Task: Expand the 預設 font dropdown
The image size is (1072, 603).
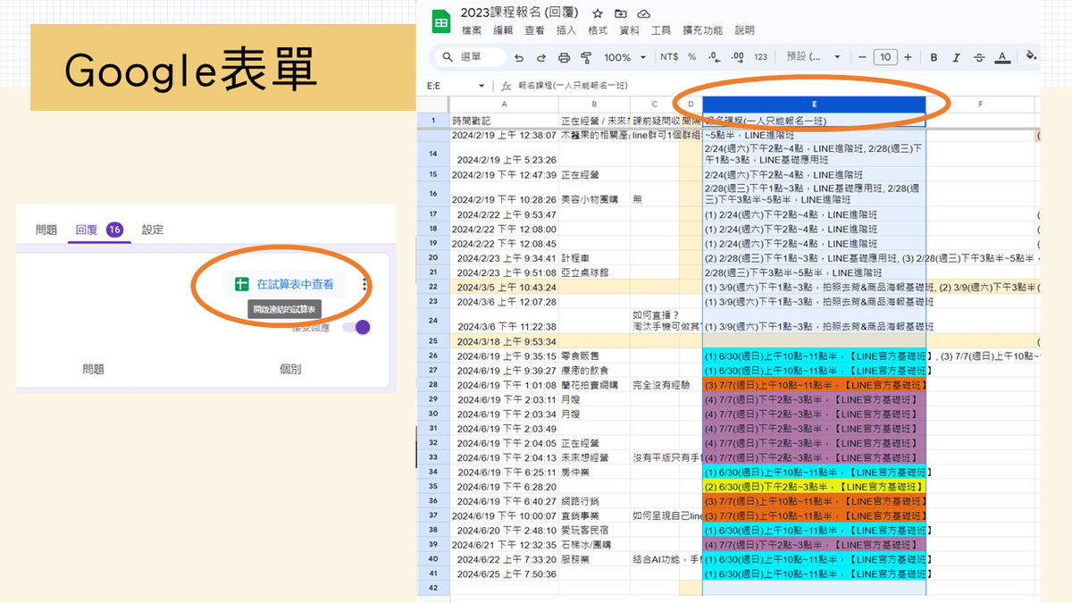Action: pyautogui.click(x=811, y=57)
